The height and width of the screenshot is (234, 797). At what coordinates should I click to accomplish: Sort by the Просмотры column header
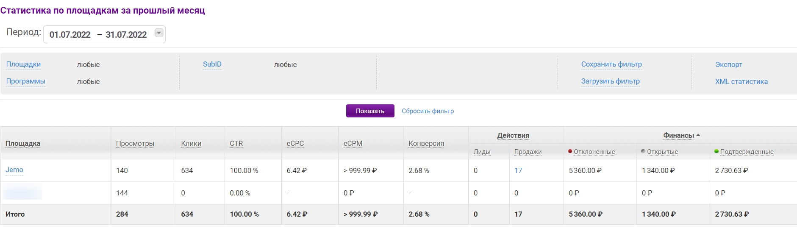pyautogui.click(x=135, y=143)
